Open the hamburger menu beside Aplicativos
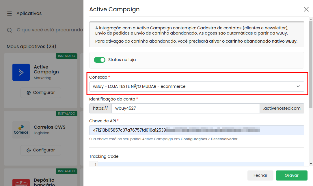 coord(10,14)
